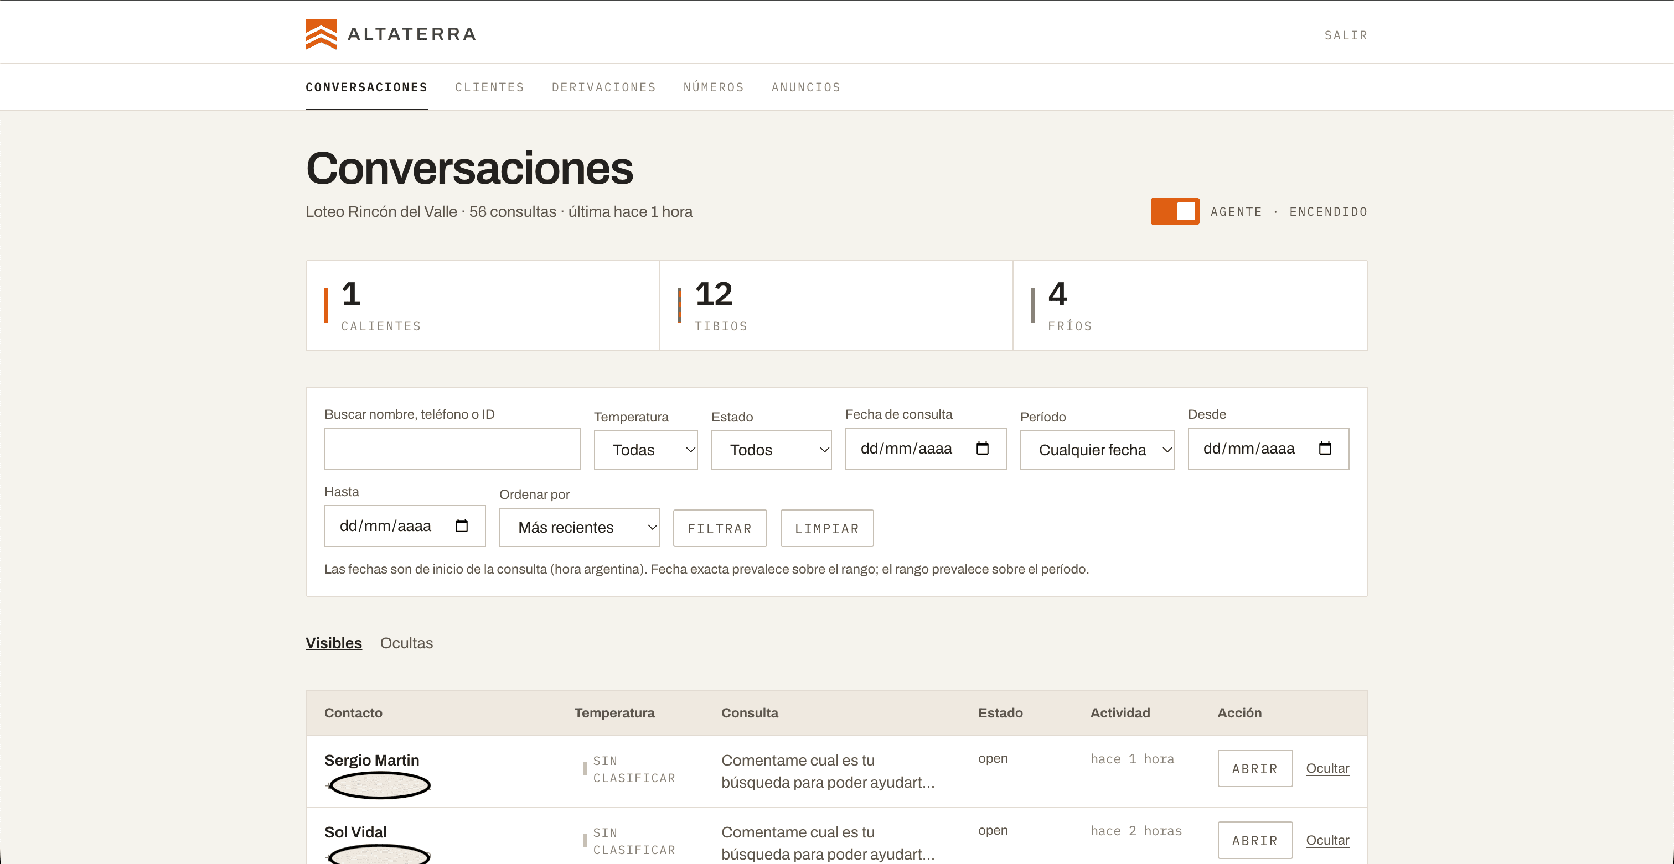Click the Calientes counter card
Viewport: 1674px width, 864px height.
click(x=483, y=306)
